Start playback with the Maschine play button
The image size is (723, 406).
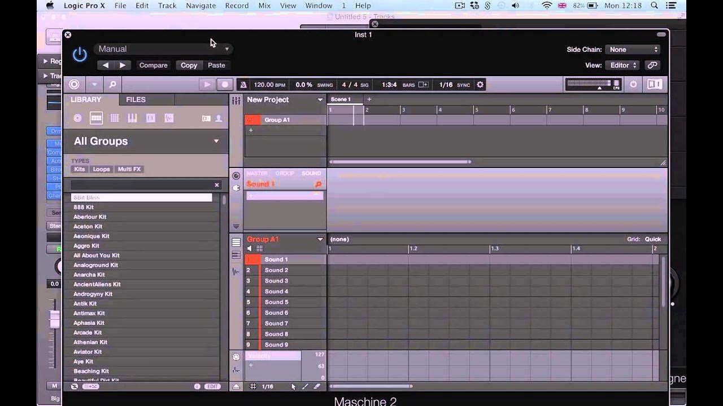[207, 85]
